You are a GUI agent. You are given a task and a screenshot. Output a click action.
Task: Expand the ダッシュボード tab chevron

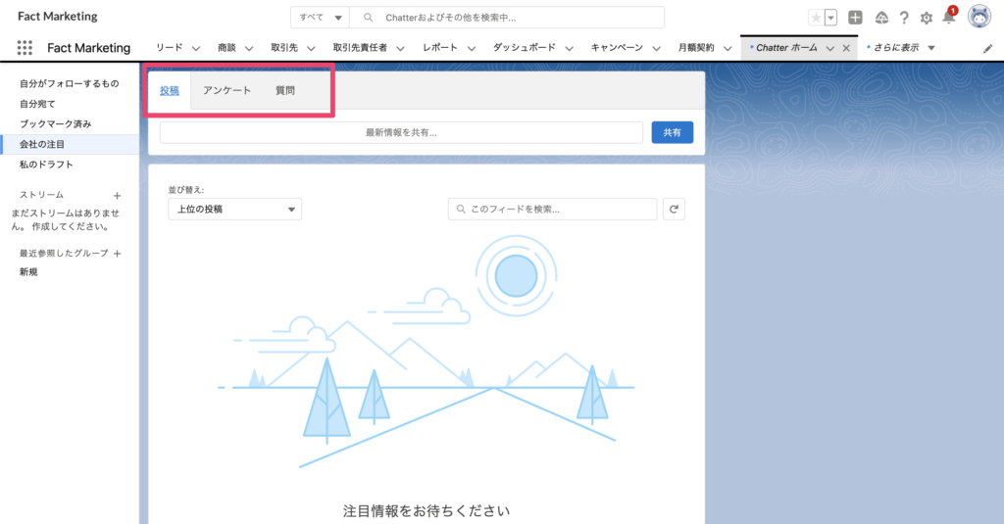[569, 48]
